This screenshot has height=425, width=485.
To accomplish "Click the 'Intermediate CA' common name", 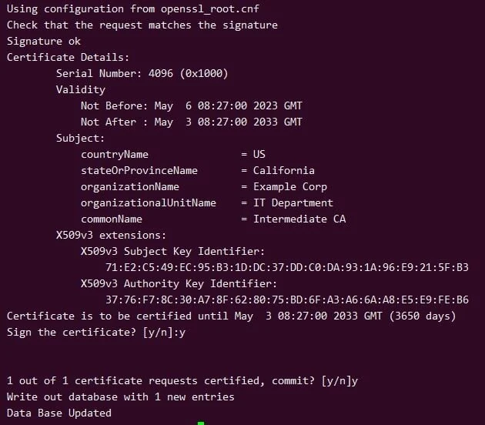I will point(299,219).
